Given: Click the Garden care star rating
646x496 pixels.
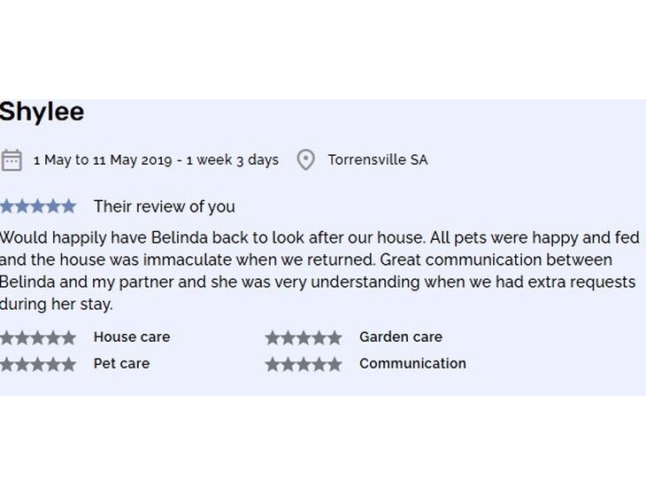Looking at the screenshot, I should 304,337.
